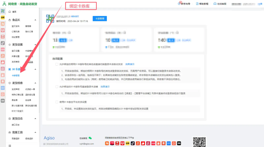The height and width of the screenshot is (147, 264).
Task: Click the Xianyu yellow icon in footer list
Action: tap(127, 143)
